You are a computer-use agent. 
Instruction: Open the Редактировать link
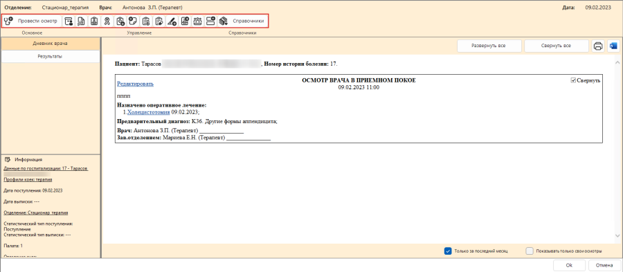pos(135,84)
